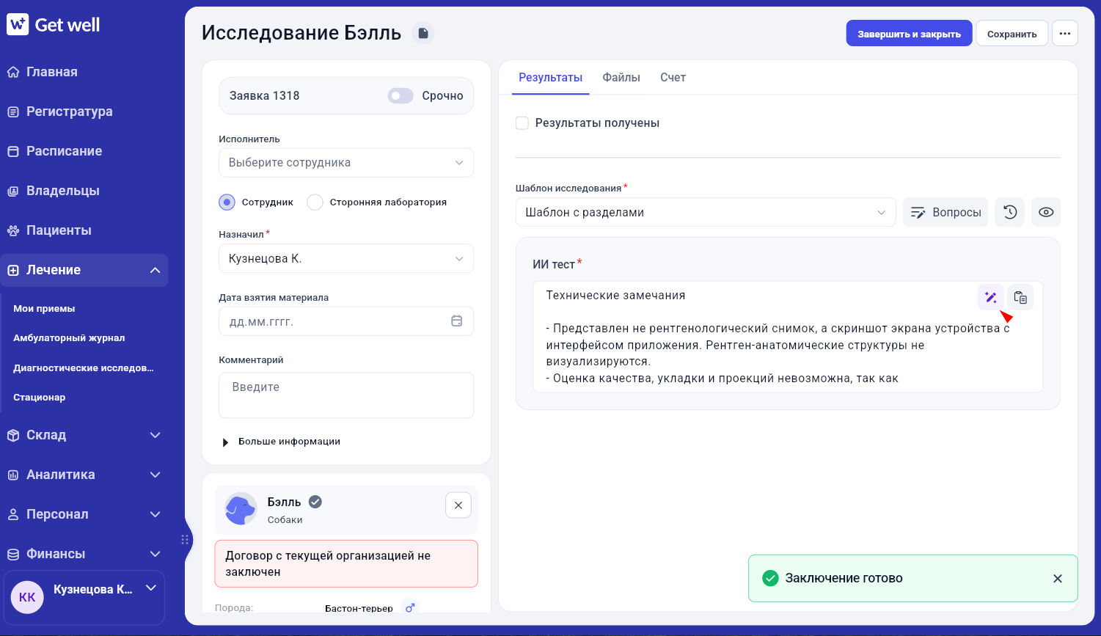Expand the Аналитика menu section
This screenshot has width=1101, height=636.
[x=84, y=475]
